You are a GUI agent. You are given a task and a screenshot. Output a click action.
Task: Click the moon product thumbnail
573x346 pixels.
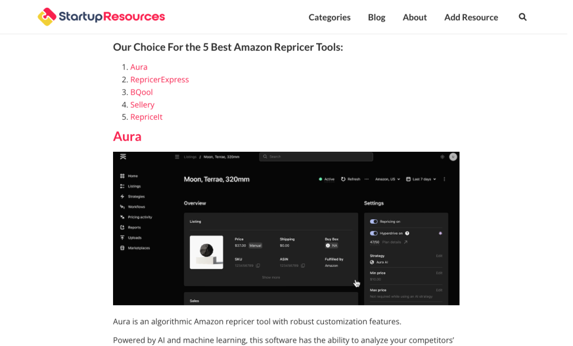(206, 253)
